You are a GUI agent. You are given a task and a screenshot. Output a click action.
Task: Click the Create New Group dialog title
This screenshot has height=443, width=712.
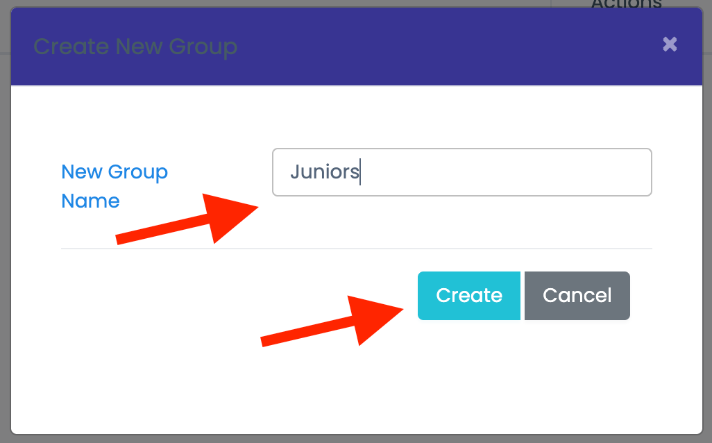coord(135,46)
